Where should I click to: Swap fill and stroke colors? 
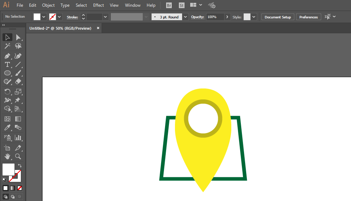(20, 166)
